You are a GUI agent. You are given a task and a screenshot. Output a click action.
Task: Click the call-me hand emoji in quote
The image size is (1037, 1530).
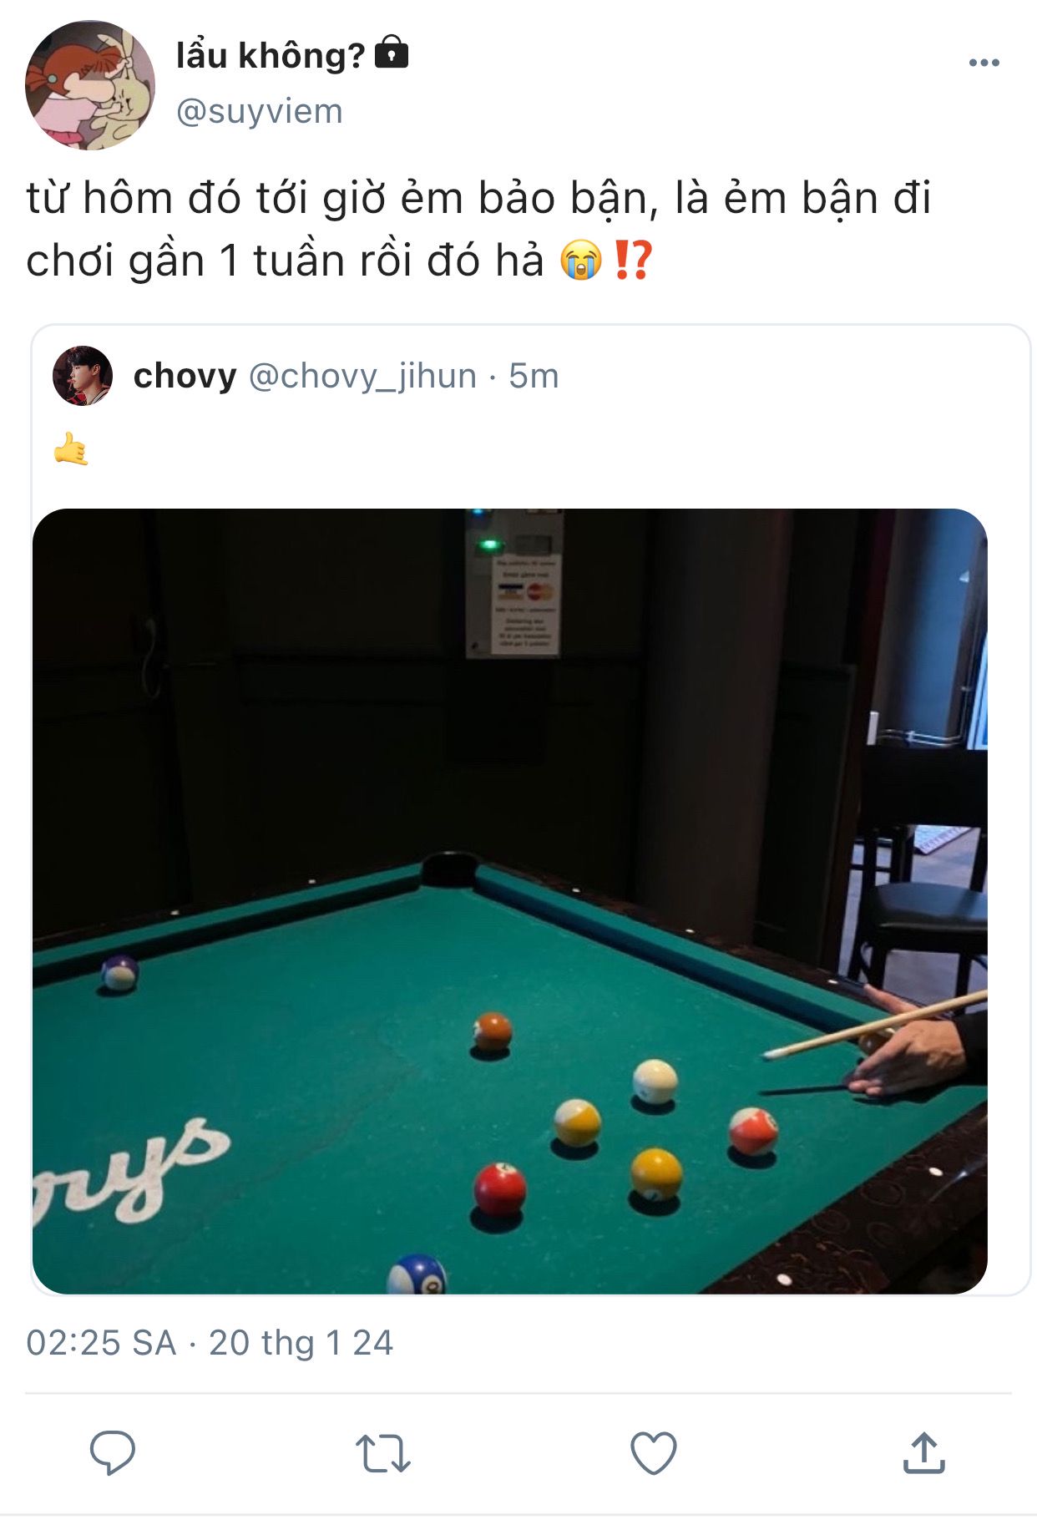tap(71, 448)
